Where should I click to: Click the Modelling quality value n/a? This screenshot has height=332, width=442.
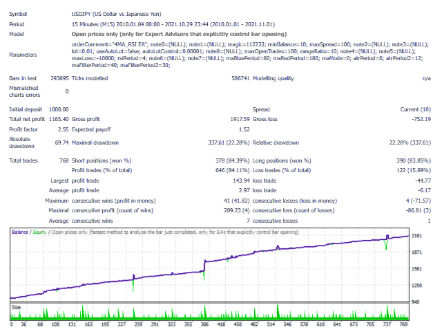point(426,78)
